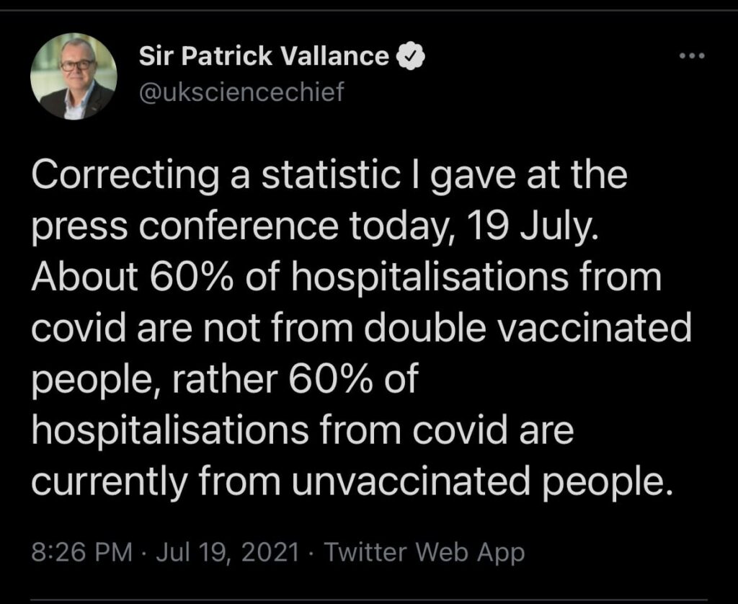Screen dimensions: 738x604
Task: Click the line 'hospitalisations from covid are'
Action: click(303, 431)
